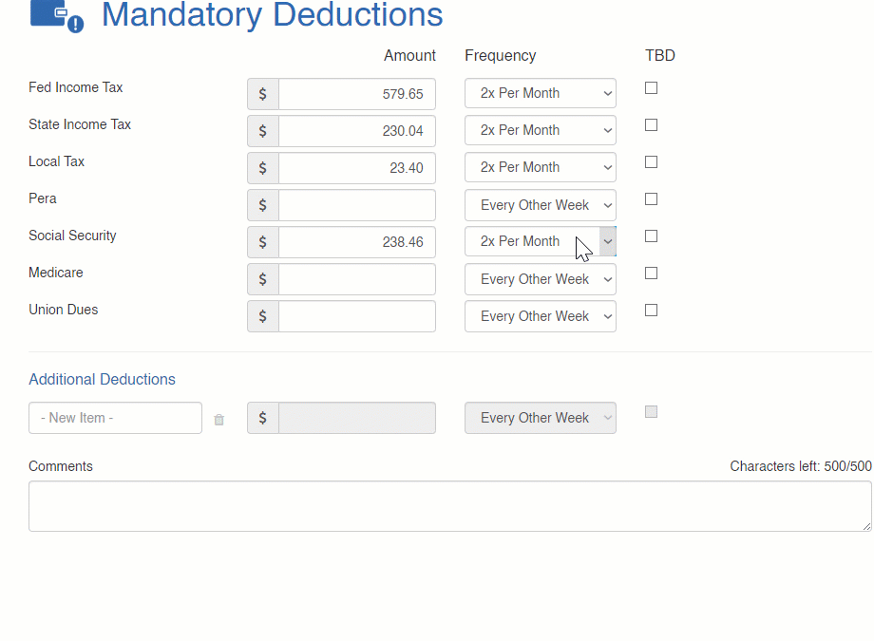Check the TBD box for Pera
The height and width of the screenshot is (641, 874).
pos(651,198)
